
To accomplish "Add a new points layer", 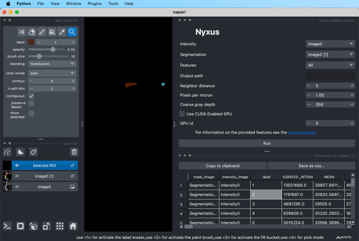I will [x=7, y=152].
